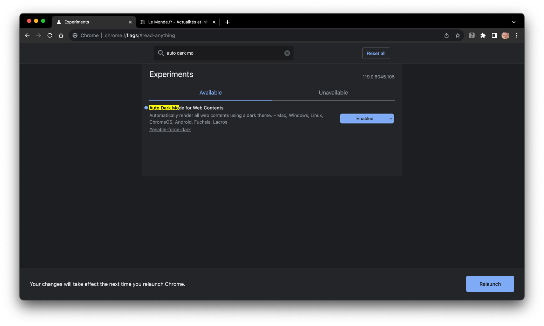544x326 pixels.
Task: Click the browser back arrow
Action: pos(27,35)
